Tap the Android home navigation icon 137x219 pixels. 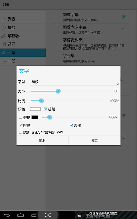point(21,215)
